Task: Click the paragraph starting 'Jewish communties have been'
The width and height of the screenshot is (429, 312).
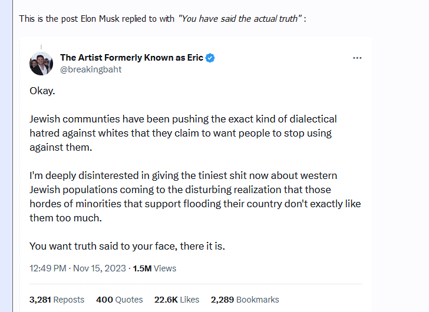Action: click(183, 133)
